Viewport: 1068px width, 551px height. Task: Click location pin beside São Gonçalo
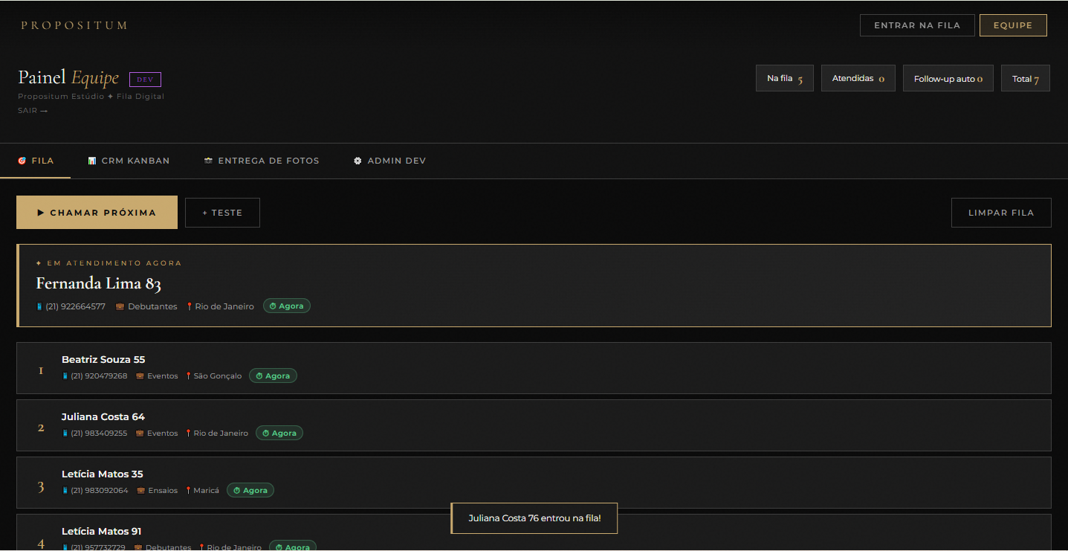189,376
